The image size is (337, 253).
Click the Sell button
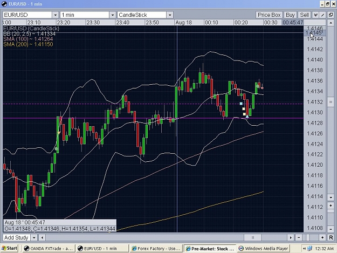[x=304, y=15]
